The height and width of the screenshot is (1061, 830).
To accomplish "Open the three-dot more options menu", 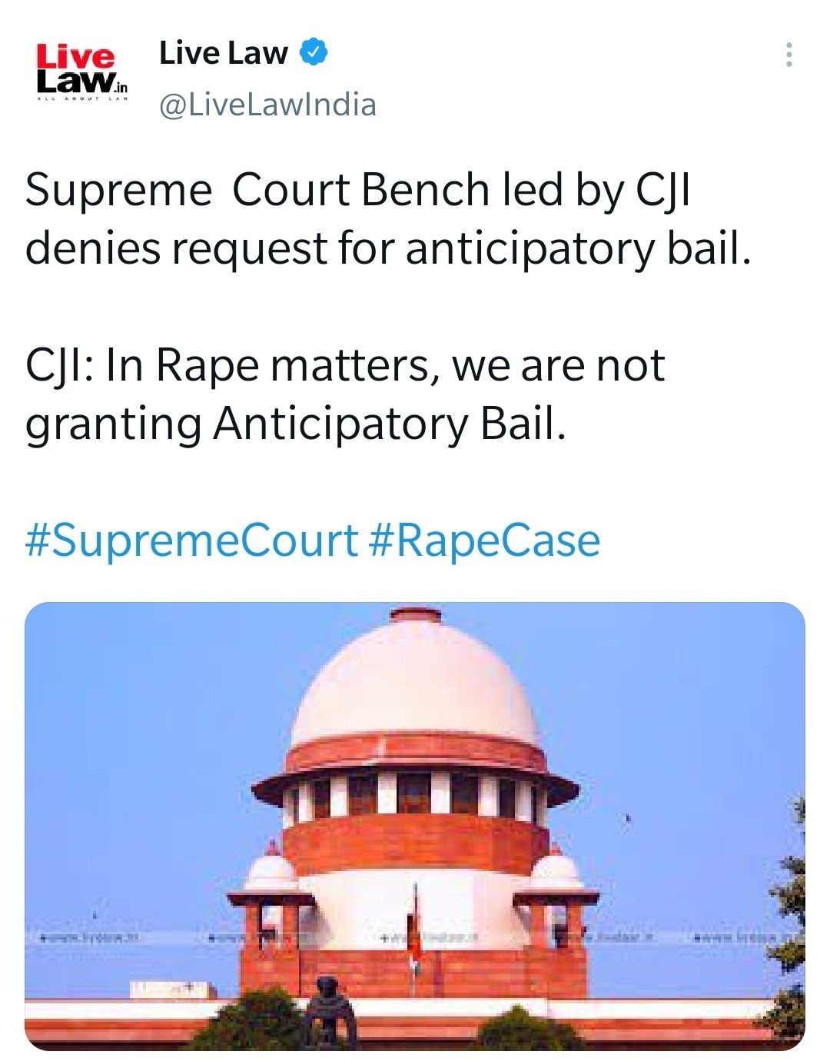I will pyautogui.click(x=788, y=55).
